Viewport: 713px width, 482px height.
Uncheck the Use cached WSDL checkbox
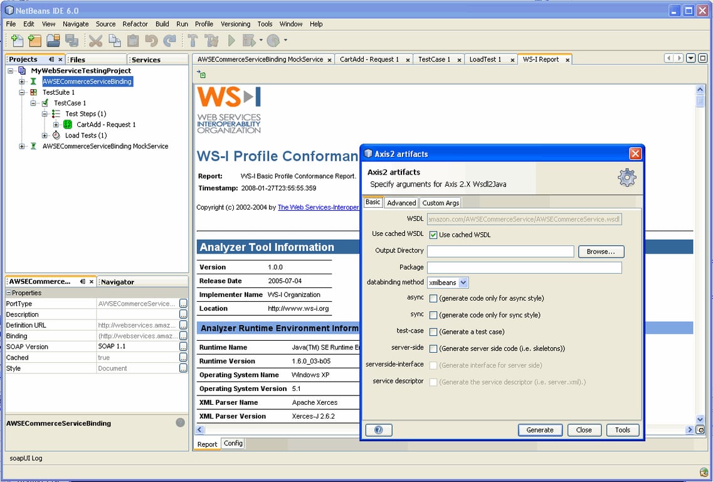(433, 235)
